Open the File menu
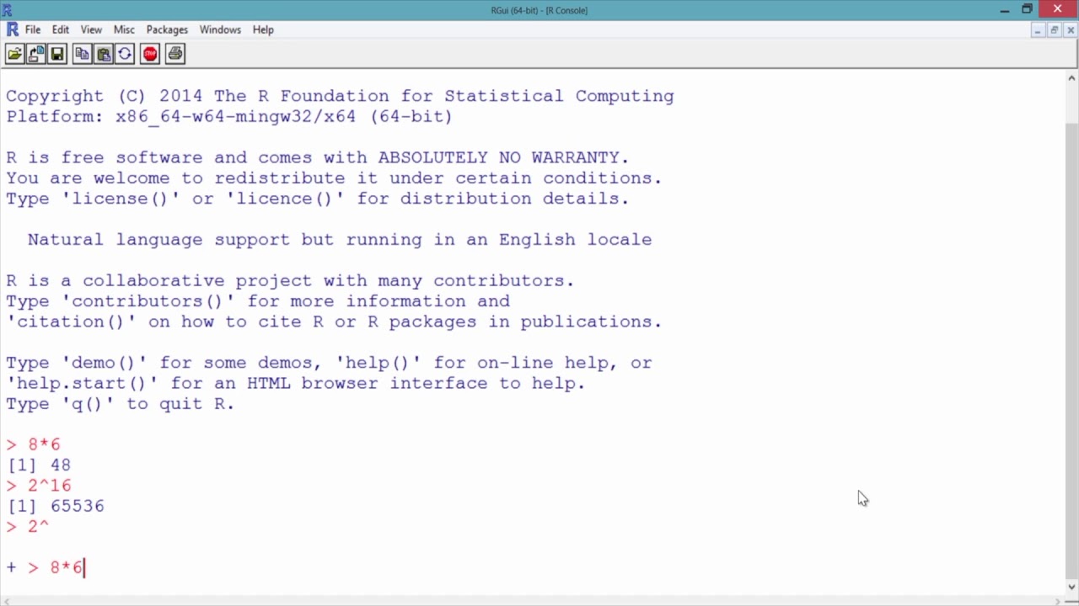Screen dimensions: 1079x606 point(33,29)
